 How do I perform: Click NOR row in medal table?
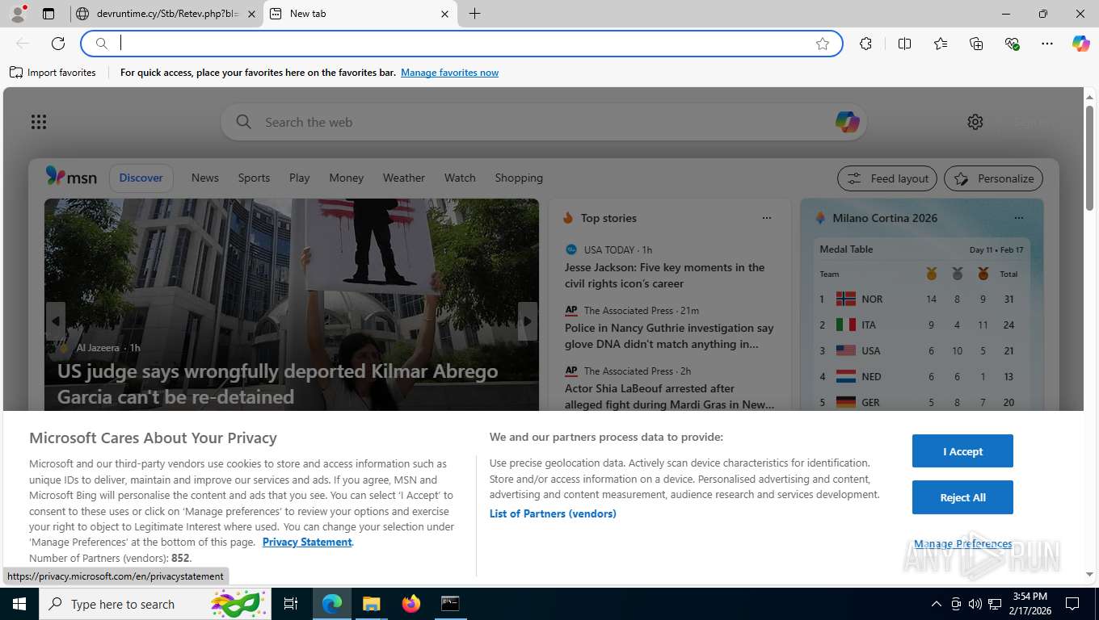(920, 299)
